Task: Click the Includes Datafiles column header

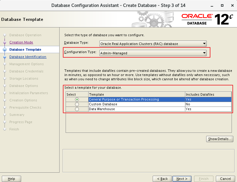Action: point(208,94)
